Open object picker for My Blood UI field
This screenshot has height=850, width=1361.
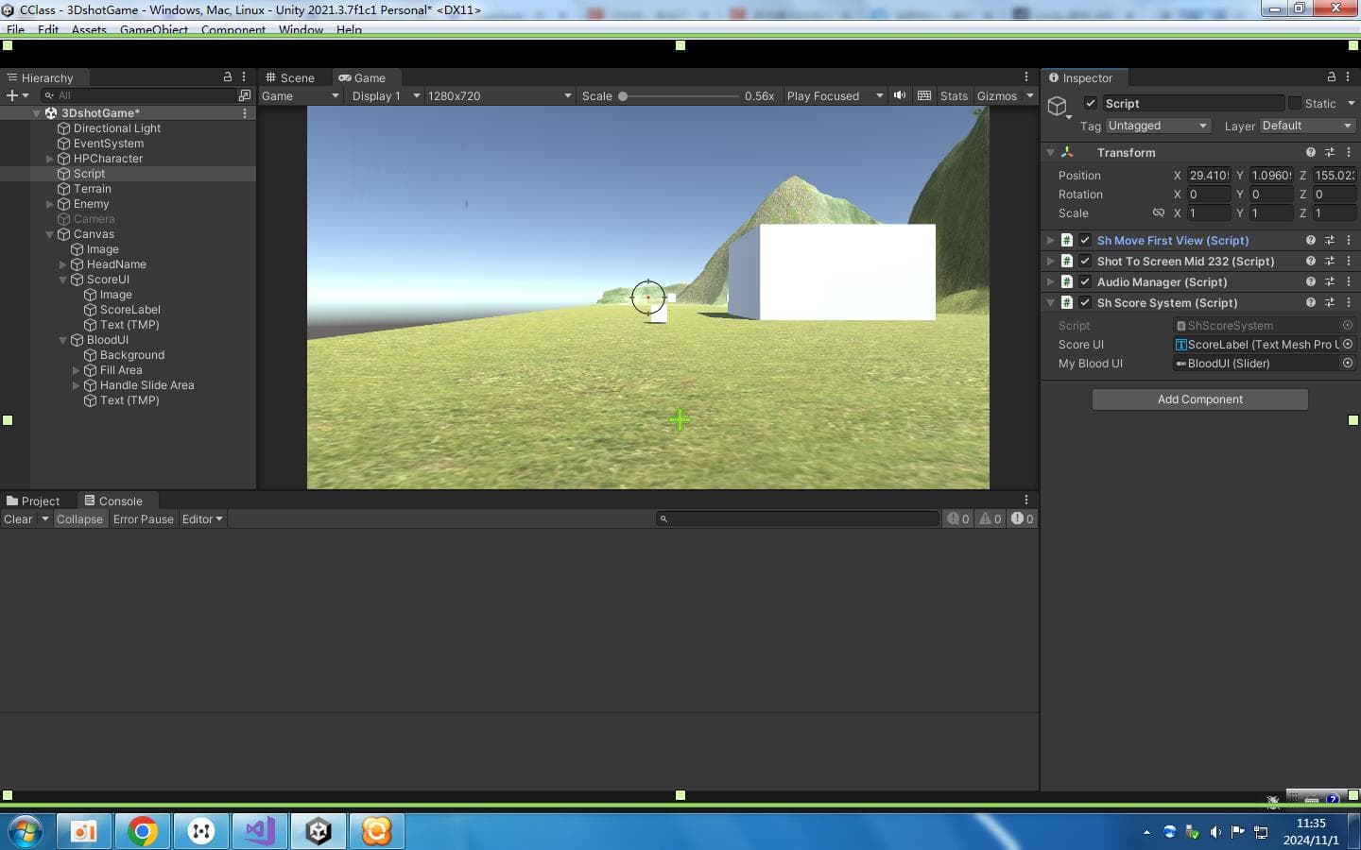click(1348, 363)
